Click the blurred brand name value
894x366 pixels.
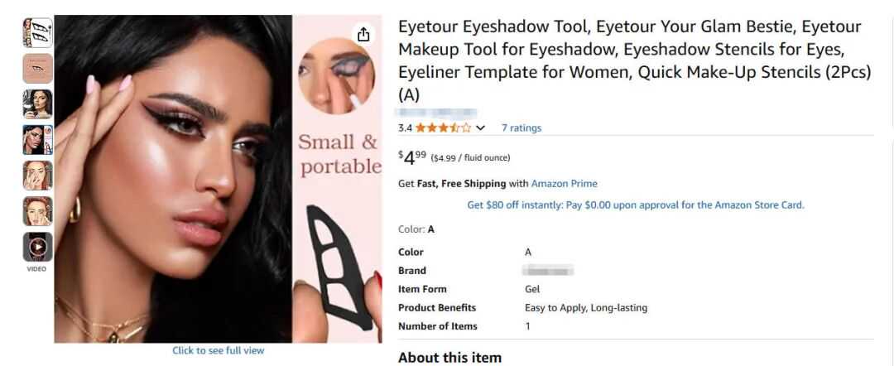click(548, 270)
